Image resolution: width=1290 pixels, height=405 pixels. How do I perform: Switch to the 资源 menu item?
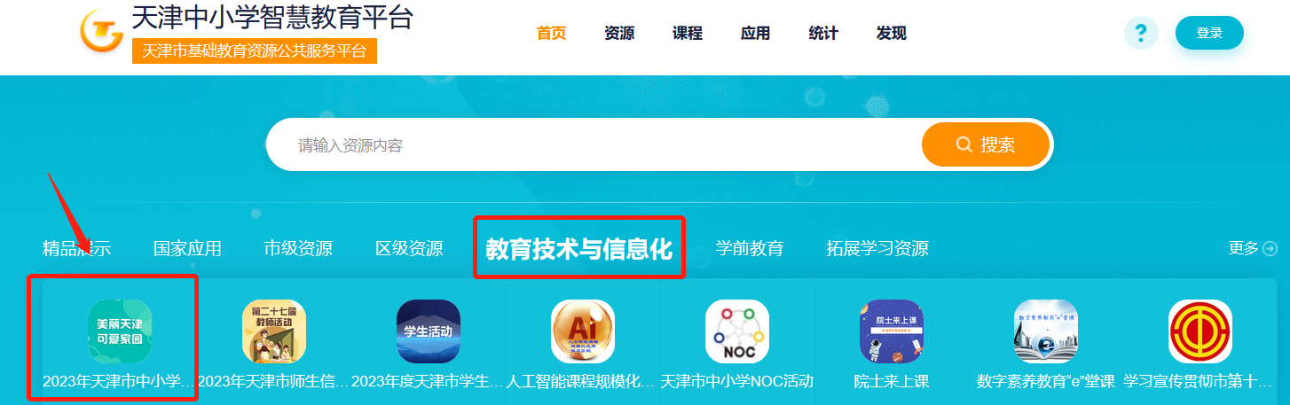point(619,34)
